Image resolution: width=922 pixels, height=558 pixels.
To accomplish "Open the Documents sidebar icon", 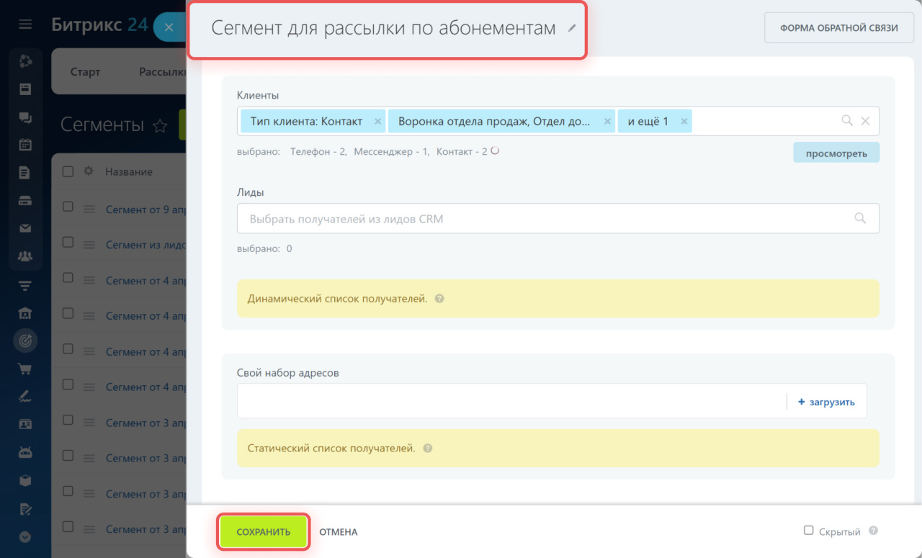I will click(x=25, y=173).
